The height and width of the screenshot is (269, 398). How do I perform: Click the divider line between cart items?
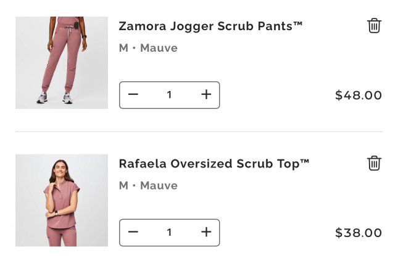tap(199, 131)
